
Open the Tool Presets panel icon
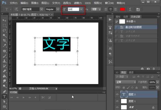point(110,62)
